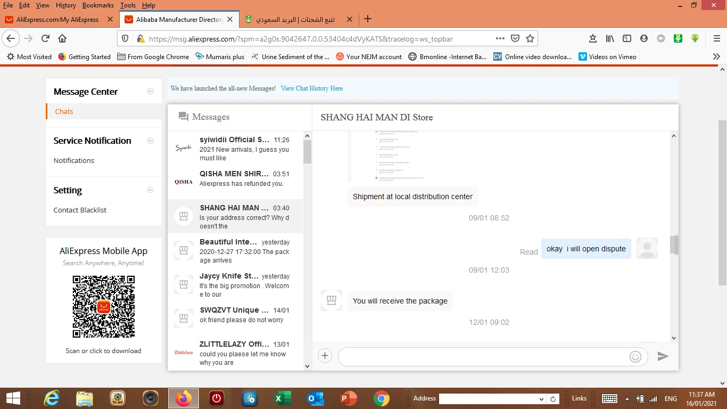Open the Windows Start menu
727x409 pixels.
13,398
